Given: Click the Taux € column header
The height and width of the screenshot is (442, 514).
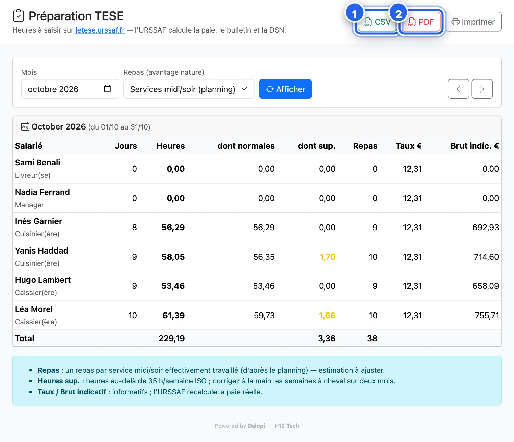Looking at the screenshot, I should (x=409, y=146).
